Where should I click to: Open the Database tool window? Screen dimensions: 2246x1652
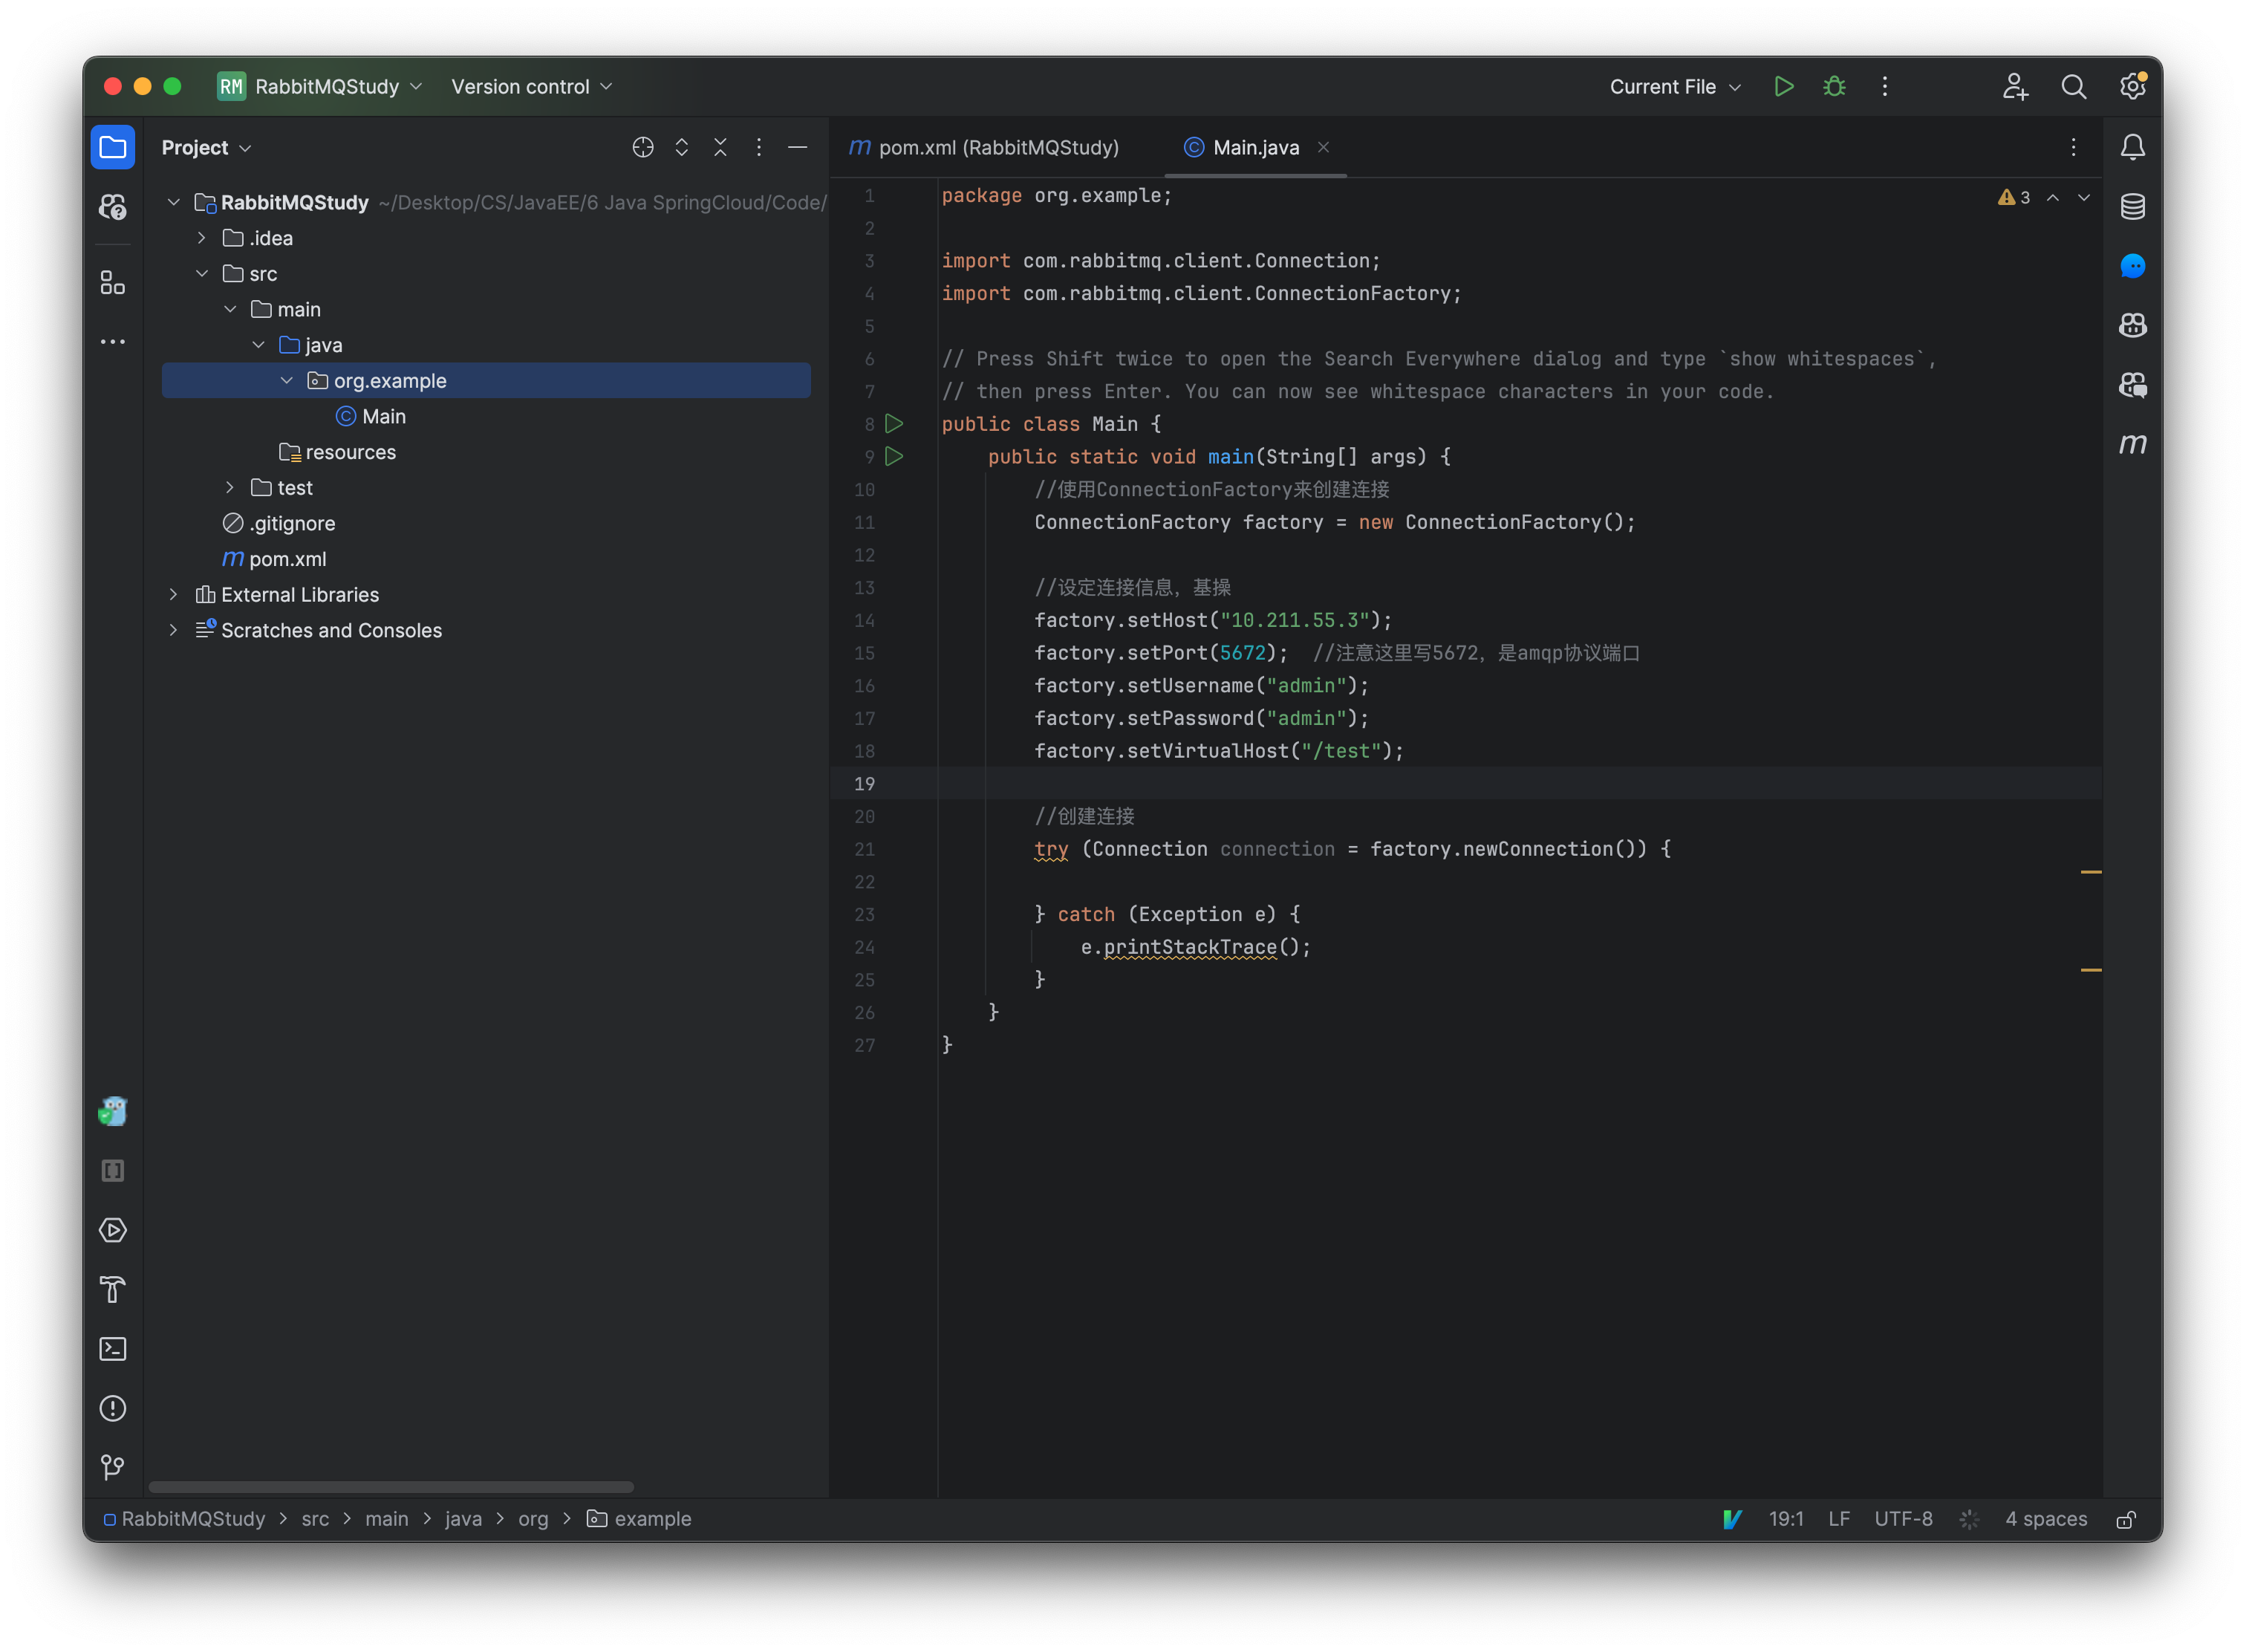pyautogui.click(x=2132, y=207)
